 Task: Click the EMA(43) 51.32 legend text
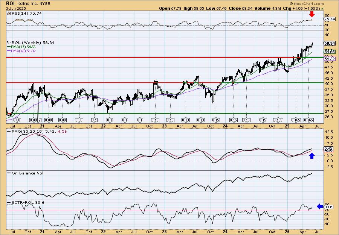pyautogui.click(x=23, y=51)
